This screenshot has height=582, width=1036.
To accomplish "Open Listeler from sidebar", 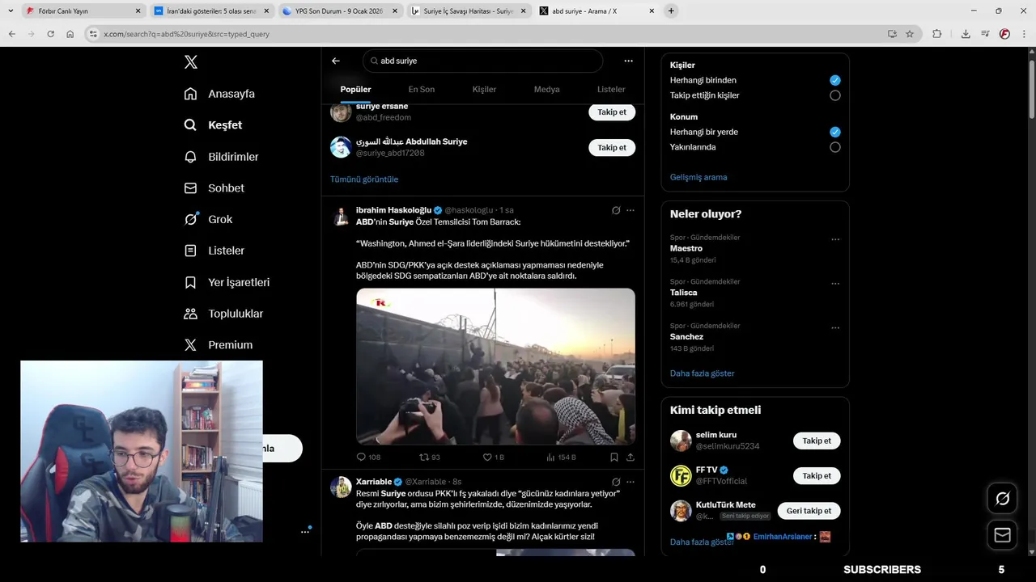I will [214, 251].
